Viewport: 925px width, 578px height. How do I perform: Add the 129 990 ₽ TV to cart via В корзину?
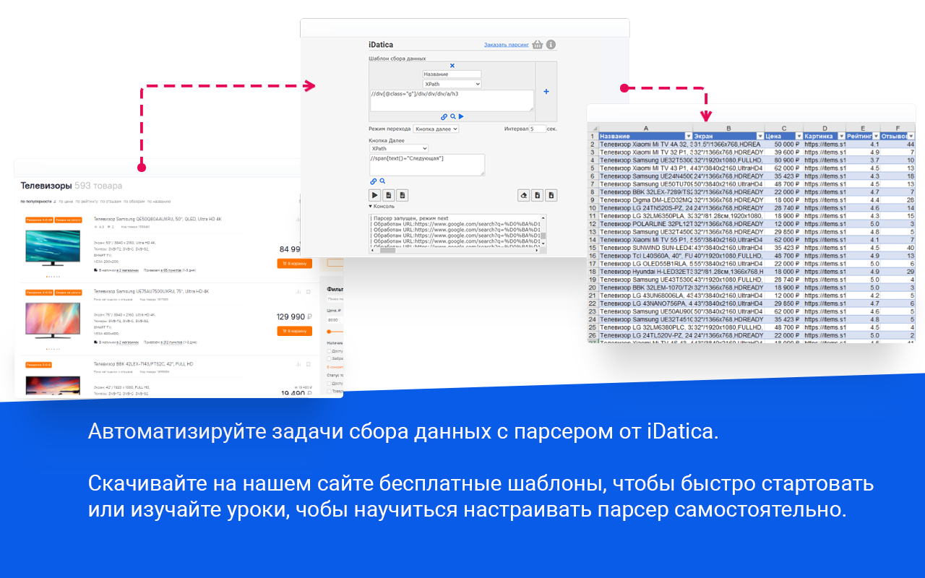(x=295, y=331)
